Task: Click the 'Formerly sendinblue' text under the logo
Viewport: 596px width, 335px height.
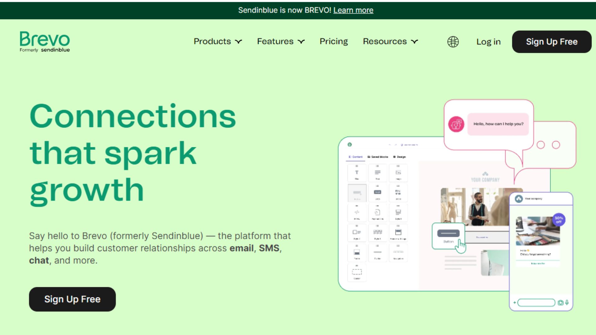Action: [x=45, y=50]
